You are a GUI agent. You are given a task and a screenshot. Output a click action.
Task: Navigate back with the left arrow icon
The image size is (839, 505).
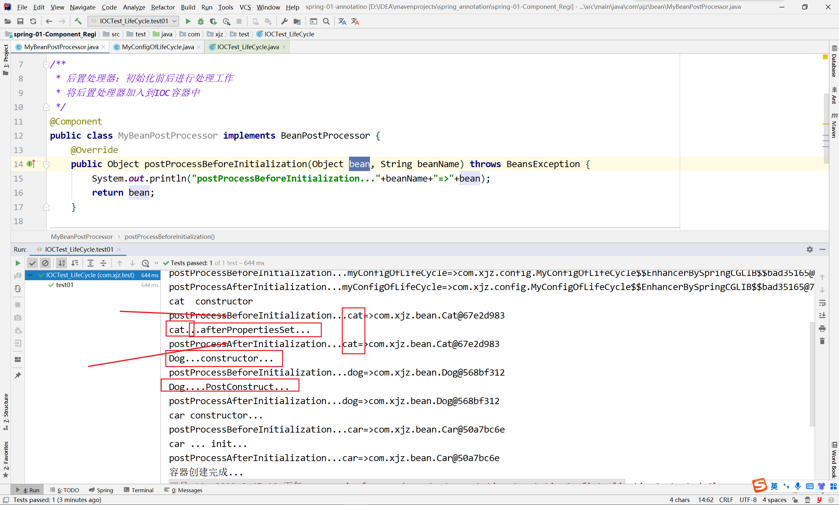(49, 21)
